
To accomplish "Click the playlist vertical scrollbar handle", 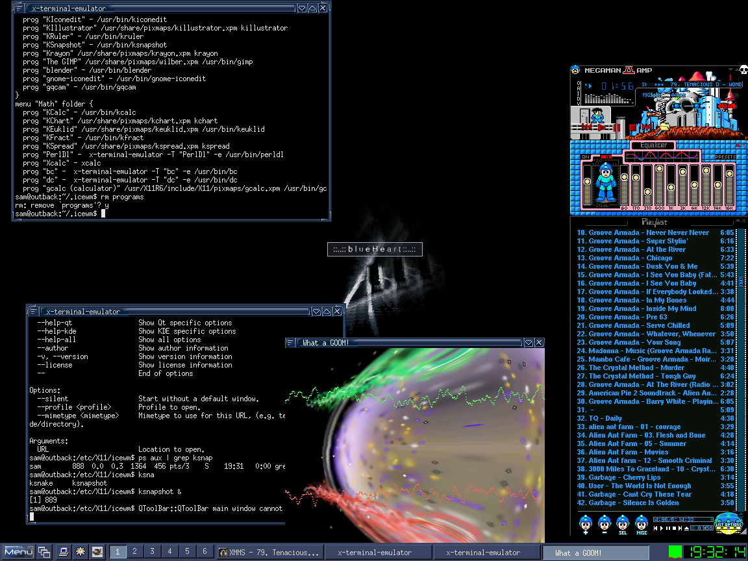I will click(741, 282).
